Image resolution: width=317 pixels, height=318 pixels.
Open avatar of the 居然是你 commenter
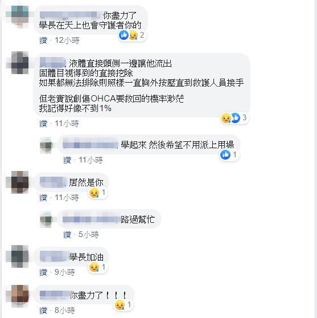[x=20, y=182]
